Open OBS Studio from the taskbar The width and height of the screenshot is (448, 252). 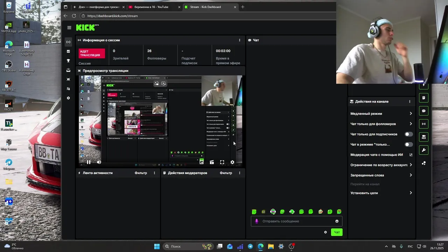291,246
